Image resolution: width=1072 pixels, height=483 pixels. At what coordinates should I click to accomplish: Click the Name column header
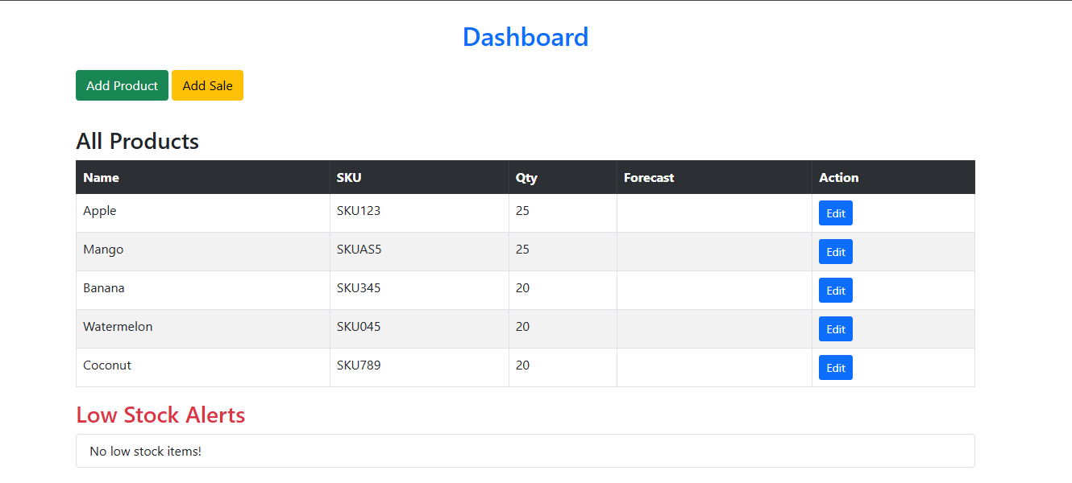click(x=203, y=177)
